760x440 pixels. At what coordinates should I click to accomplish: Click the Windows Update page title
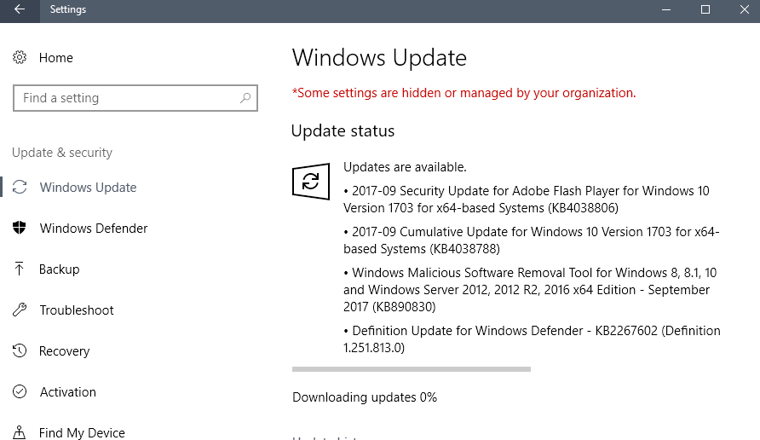click(x=379, y=58)
